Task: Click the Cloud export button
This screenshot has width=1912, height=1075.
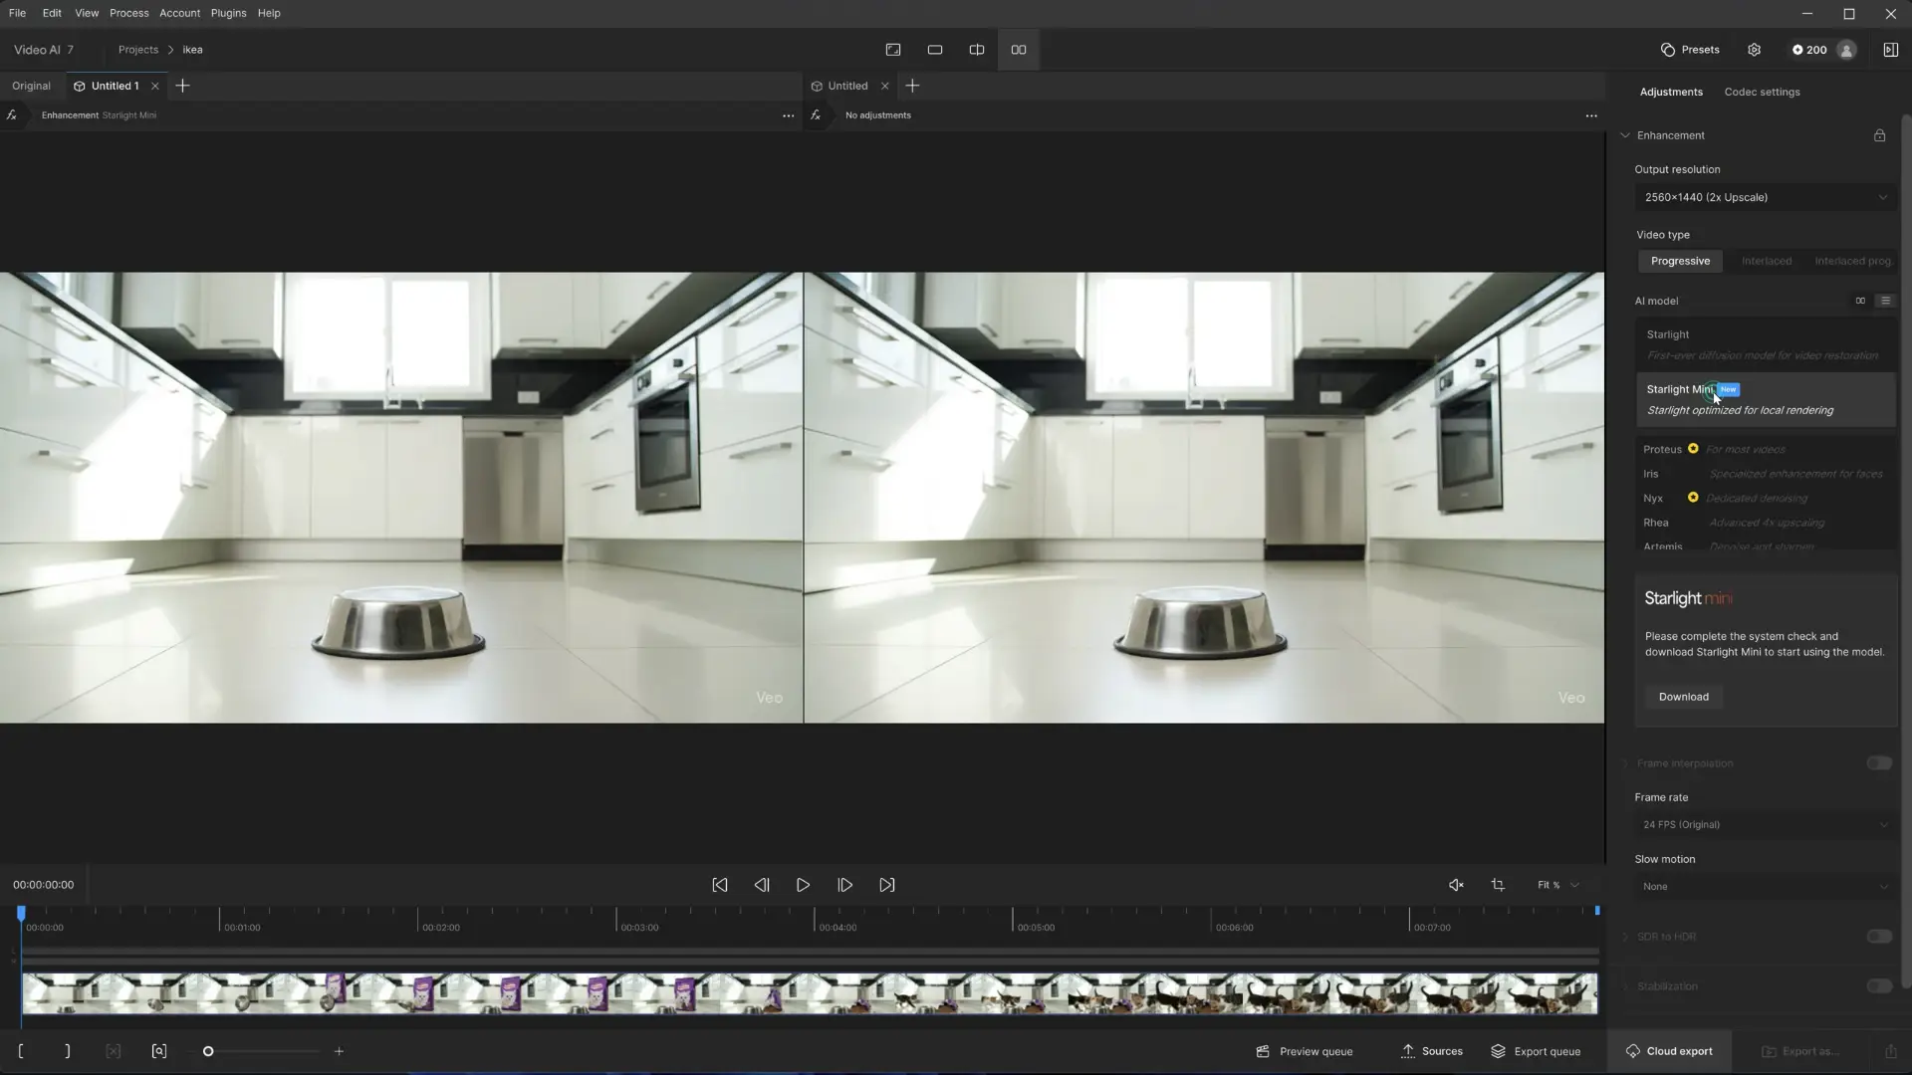Action: pyautogui.click(x=1669, y=1051)
